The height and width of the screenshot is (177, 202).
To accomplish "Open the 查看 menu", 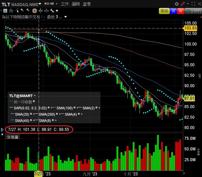I will point(87,4).
